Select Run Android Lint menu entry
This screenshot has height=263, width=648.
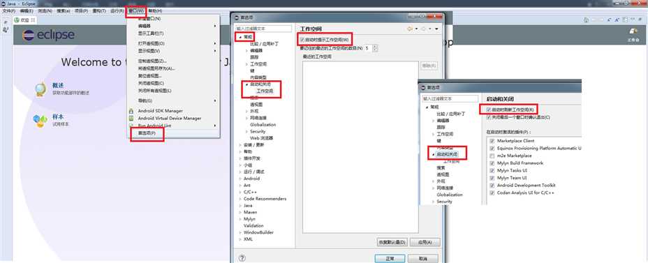[154, 126]
